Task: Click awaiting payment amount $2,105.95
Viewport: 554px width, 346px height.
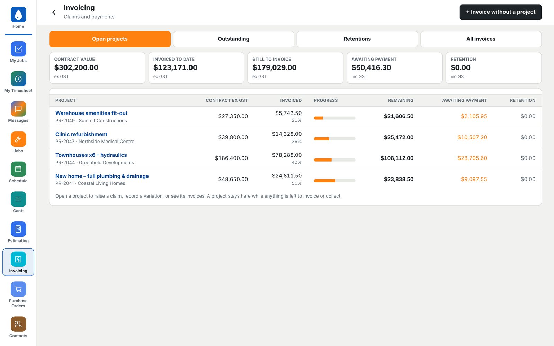Action: tap(474, 116)
